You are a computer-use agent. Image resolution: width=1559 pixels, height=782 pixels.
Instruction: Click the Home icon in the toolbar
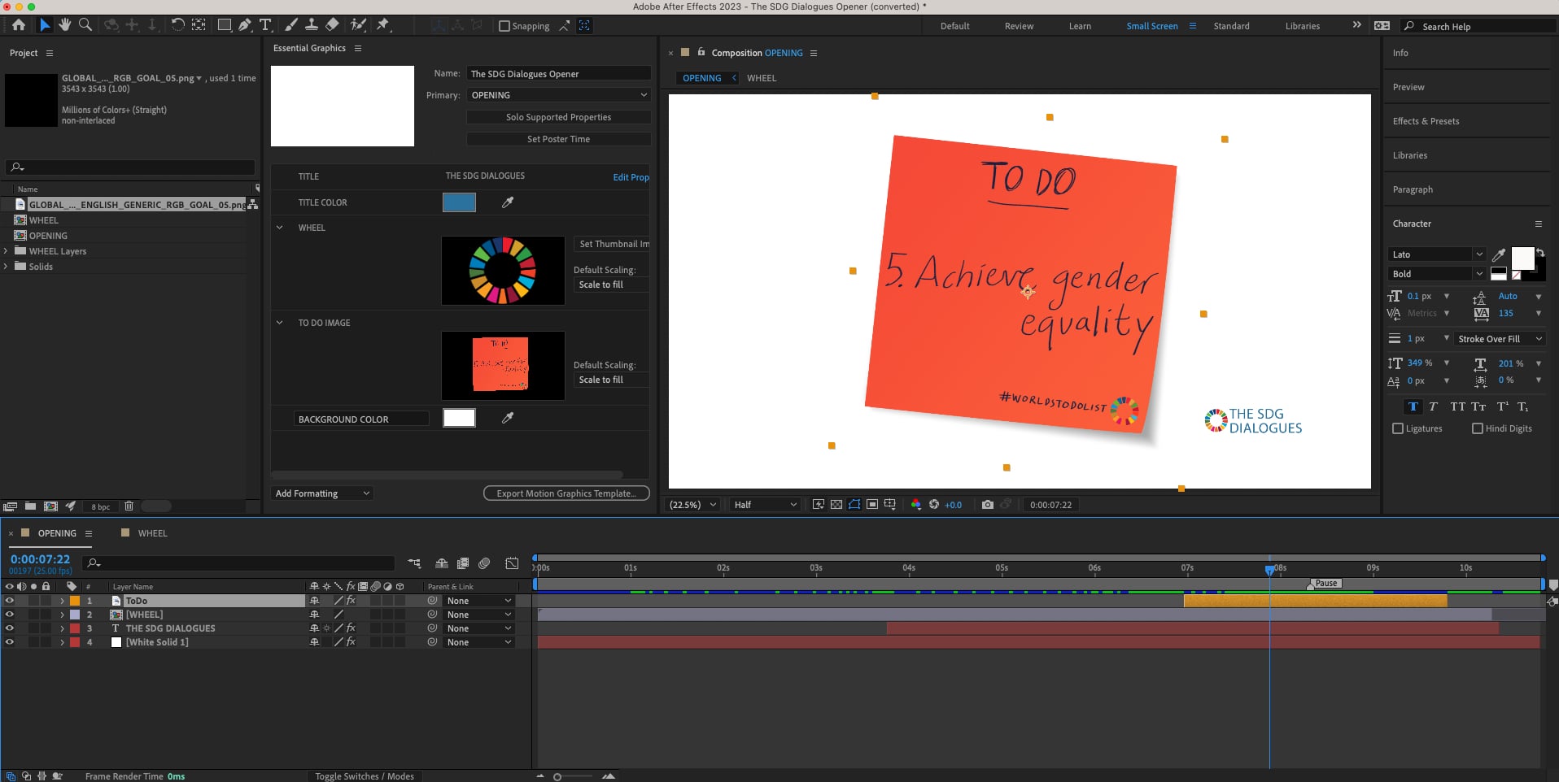(19, 25)
